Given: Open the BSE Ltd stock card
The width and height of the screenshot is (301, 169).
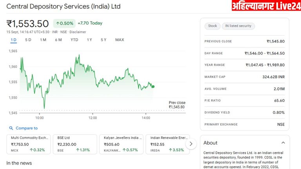Looking at the screenshot, I should click(74, 144).
